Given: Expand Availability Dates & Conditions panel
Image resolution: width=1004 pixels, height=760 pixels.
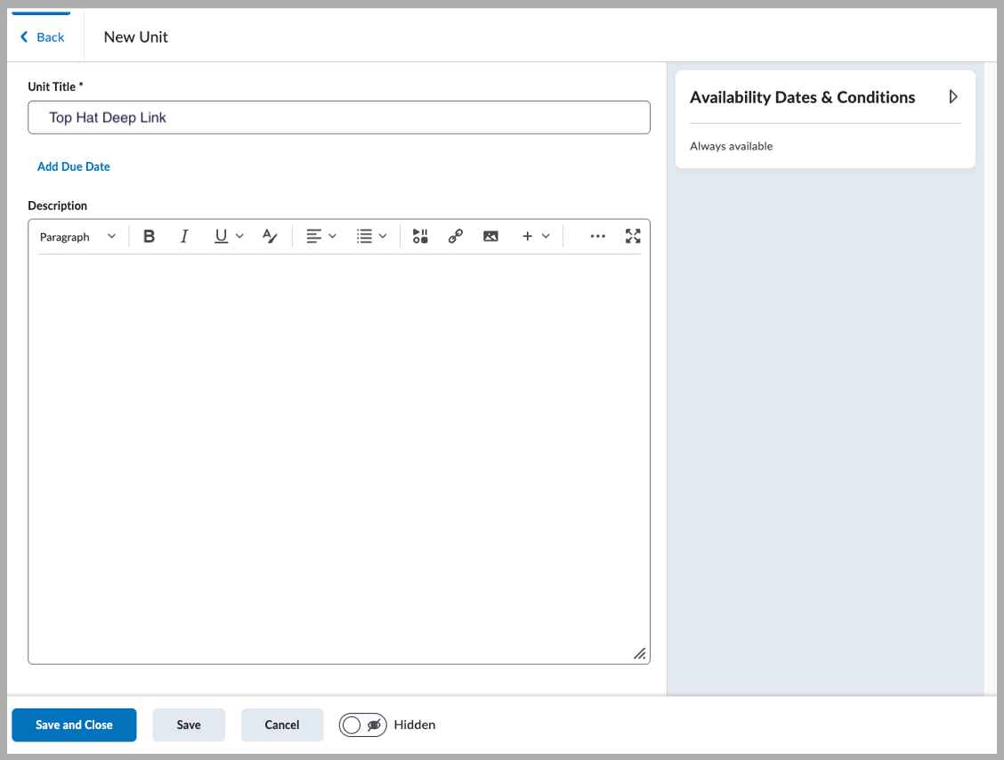Looking at the screenshot, I should pos(952,97).
